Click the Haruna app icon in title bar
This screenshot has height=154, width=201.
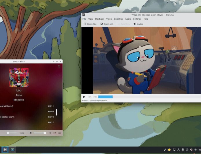coord(83,15)
